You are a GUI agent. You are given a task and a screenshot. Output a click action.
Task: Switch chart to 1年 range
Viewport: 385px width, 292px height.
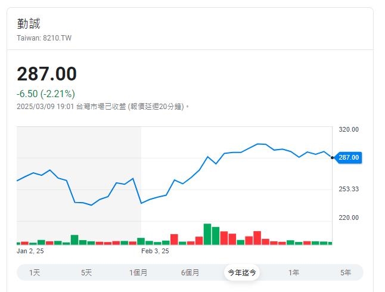[294, 272]
